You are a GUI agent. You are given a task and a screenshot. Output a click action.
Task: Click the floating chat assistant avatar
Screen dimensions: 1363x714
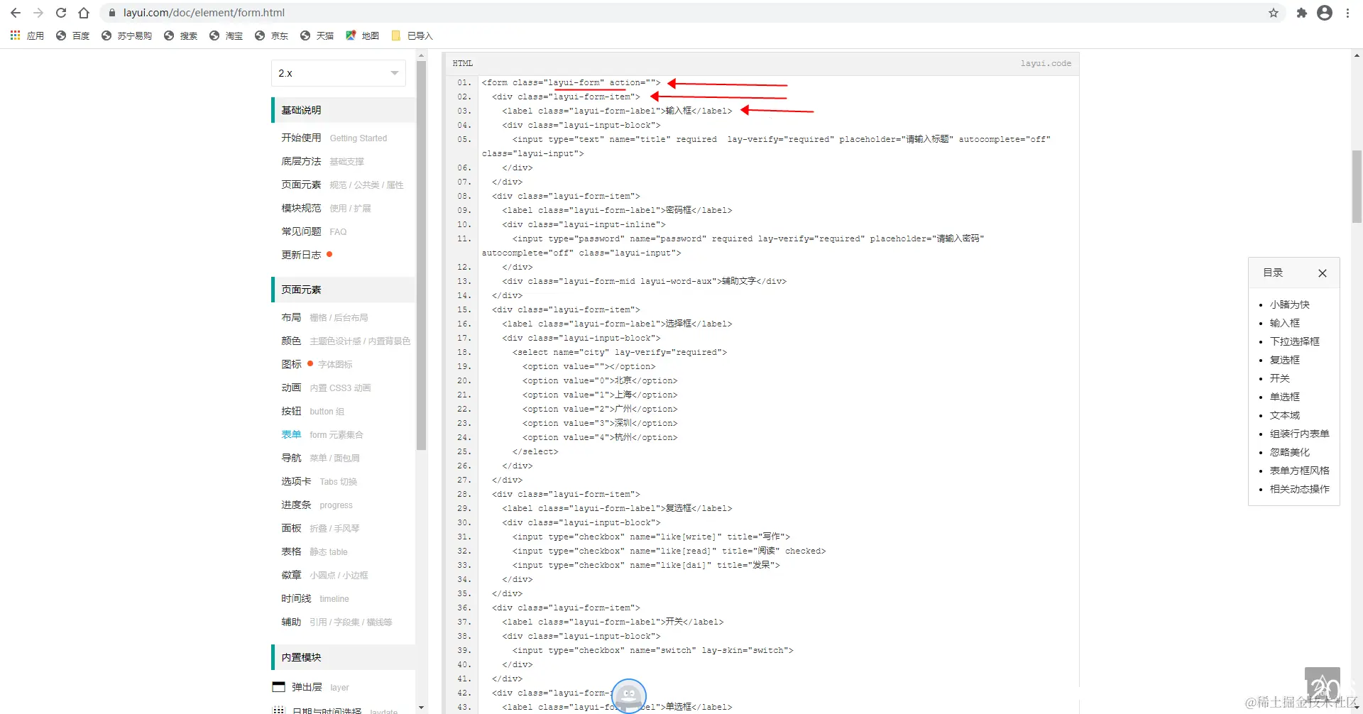point(629,696)
